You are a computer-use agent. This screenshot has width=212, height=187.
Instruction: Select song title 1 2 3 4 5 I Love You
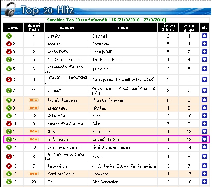click(x=64, y=60)
